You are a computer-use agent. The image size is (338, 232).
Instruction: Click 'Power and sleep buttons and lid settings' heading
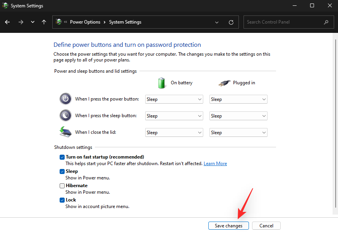[x=95, y=71]
